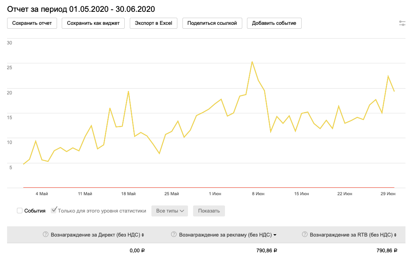Click the yellow line peak near 8 Июн

pos(252,62)
